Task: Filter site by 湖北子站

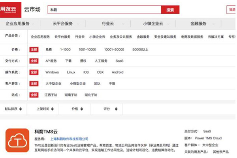Action: click(91, 95)
